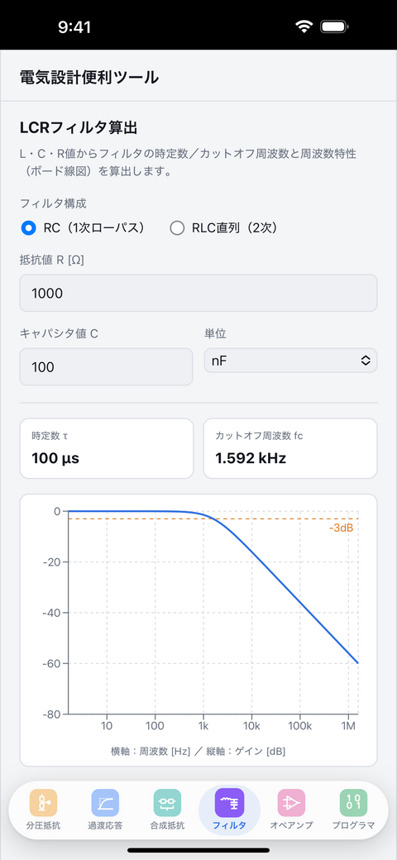Tap the -80 gain axis label

(52, 714)
